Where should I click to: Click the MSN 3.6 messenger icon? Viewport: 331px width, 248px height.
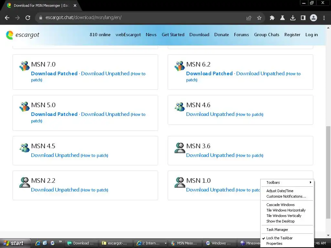click(180, 148)
